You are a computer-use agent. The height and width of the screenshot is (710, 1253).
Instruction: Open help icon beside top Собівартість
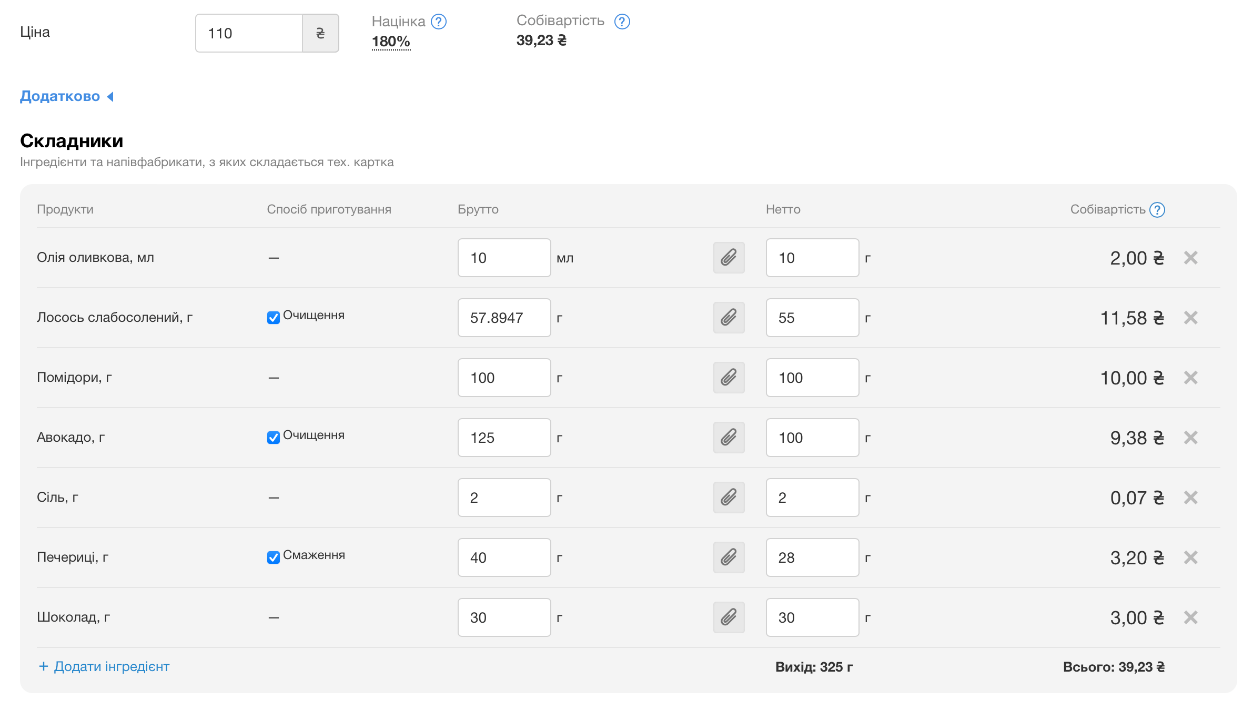[x=622, y=22]
